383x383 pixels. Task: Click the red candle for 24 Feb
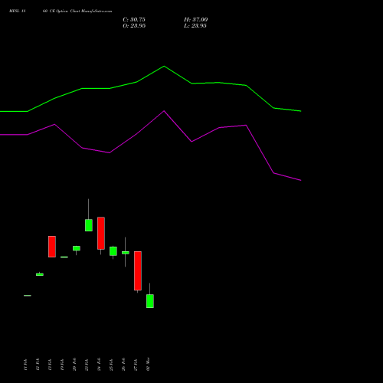tap(101, 233)
